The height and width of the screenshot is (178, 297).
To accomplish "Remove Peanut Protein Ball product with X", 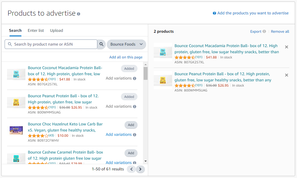I will point(287,75).
